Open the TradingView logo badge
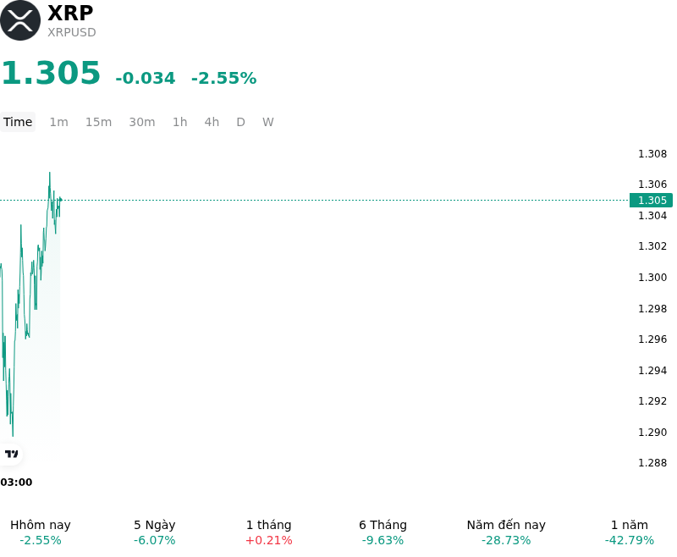Screen dimensions: 677x557 pos(11,454)
